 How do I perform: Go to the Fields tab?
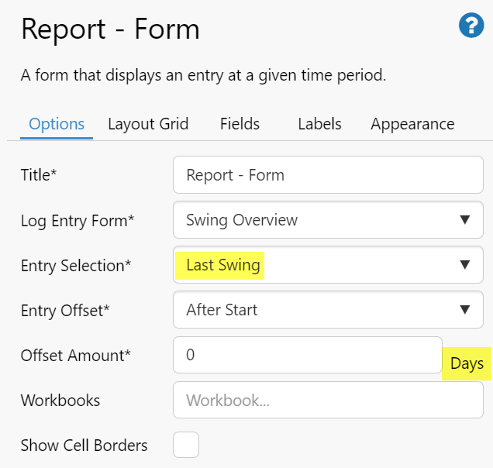pos(240,124)
